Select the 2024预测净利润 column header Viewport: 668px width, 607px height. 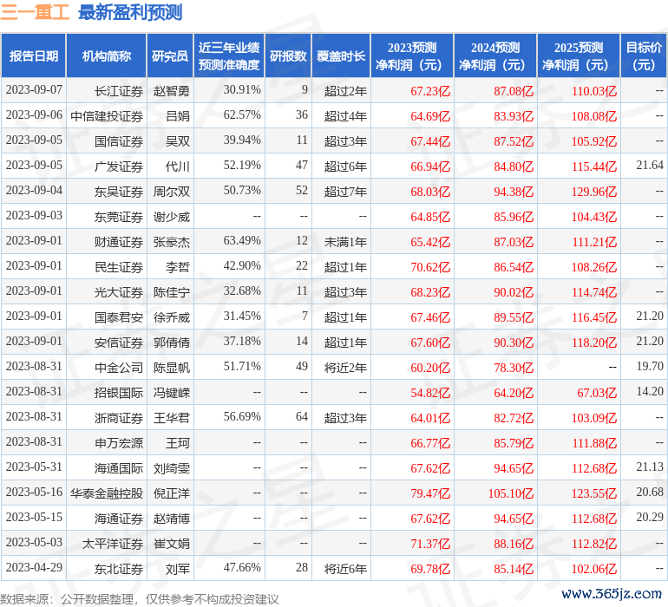click(x=495, y=55)
